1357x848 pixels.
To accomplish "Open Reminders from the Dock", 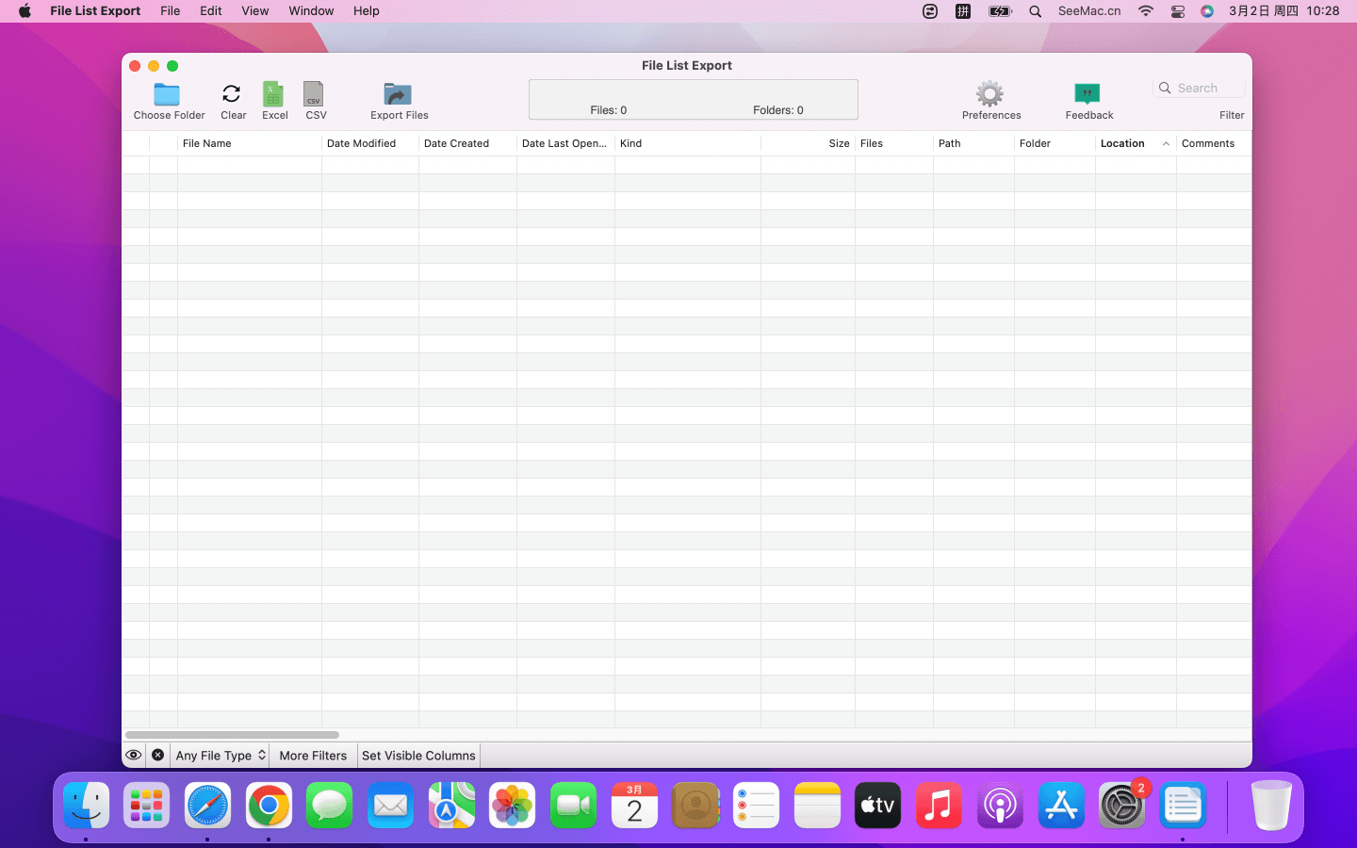I will (757, 806).
